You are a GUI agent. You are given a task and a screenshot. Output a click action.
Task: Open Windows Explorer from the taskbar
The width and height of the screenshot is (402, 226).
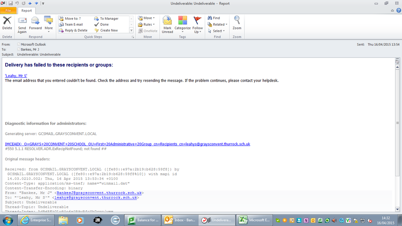pos(63,220)
